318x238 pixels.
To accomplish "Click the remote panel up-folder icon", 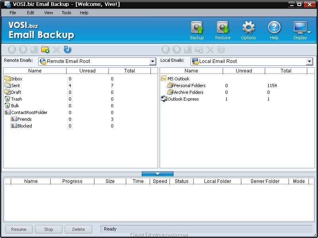I will click(x=34, y=50).
